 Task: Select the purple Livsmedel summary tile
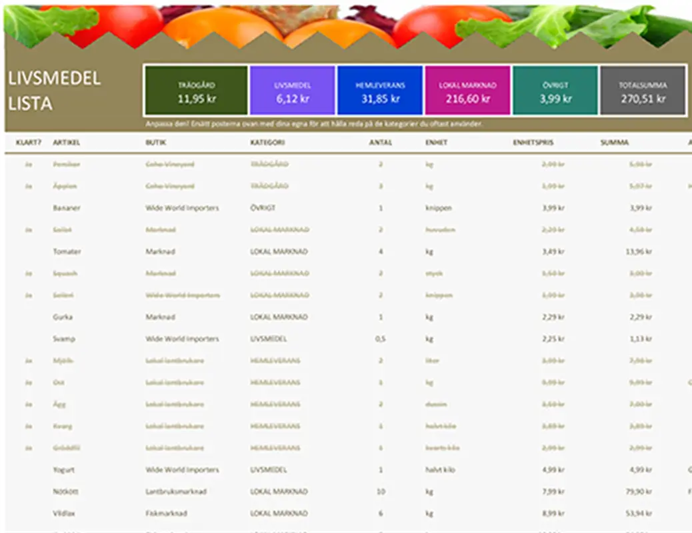tap(293, 91)
